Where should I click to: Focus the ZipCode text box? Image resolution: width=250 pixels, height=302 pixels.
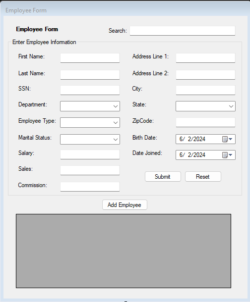point(205,122)
